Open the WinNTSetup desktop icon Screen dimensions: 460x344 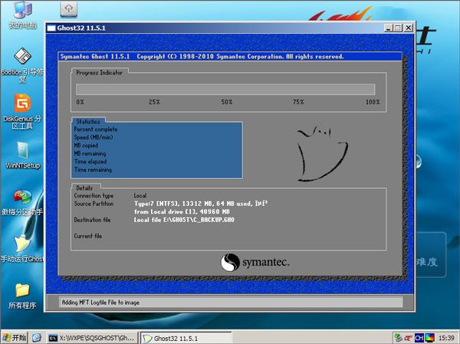(22, 155)
